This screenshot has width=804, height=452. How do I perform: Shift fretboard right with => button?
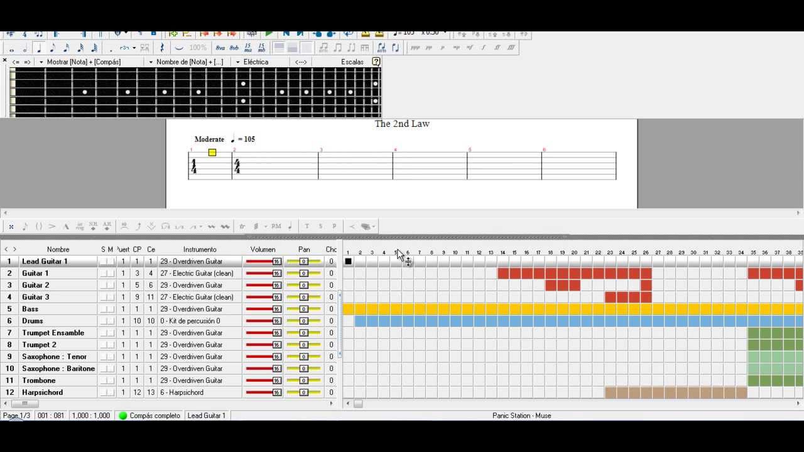(27, 62)
